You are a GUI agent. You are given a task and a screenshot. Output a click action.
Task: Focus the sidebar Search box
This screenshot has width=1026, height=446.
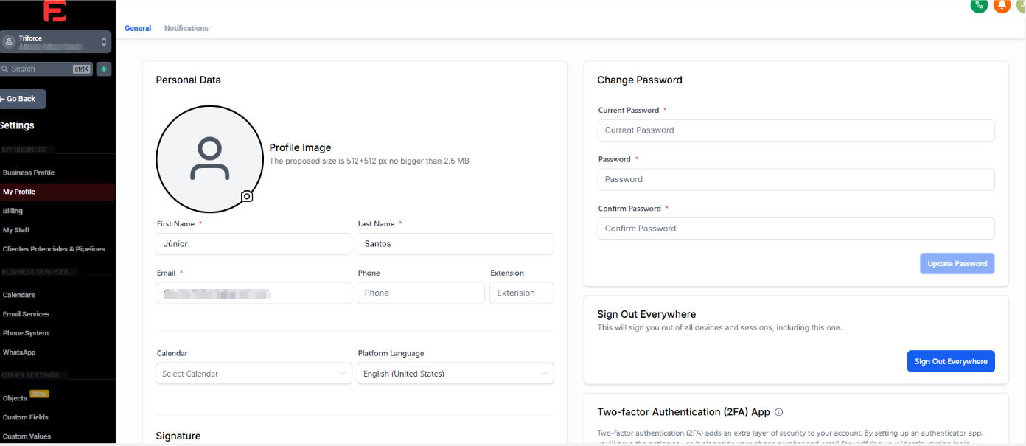coord(46,69)
